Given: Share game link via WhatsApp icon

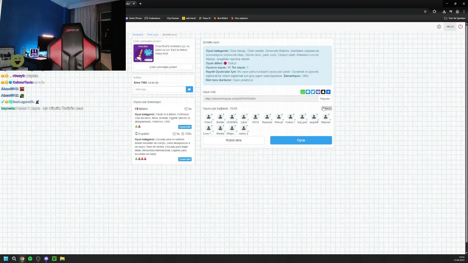Looking at the screenshot, I should click(303, 92).
